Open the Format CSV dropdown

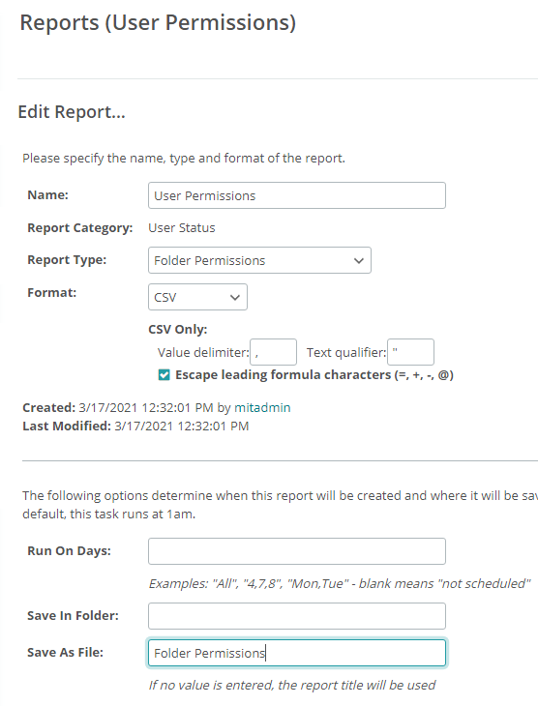coord(197,297)
